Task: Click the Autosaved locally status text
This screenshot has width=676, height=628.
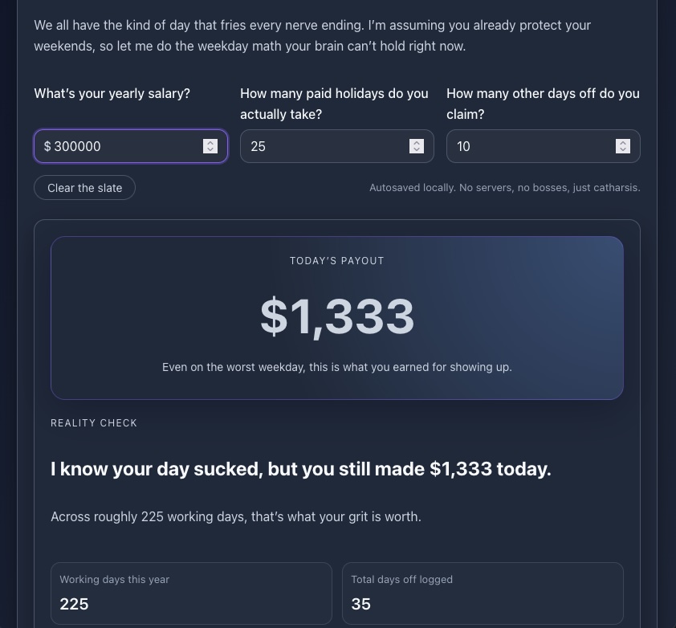Action: click(x=504, y=187)
